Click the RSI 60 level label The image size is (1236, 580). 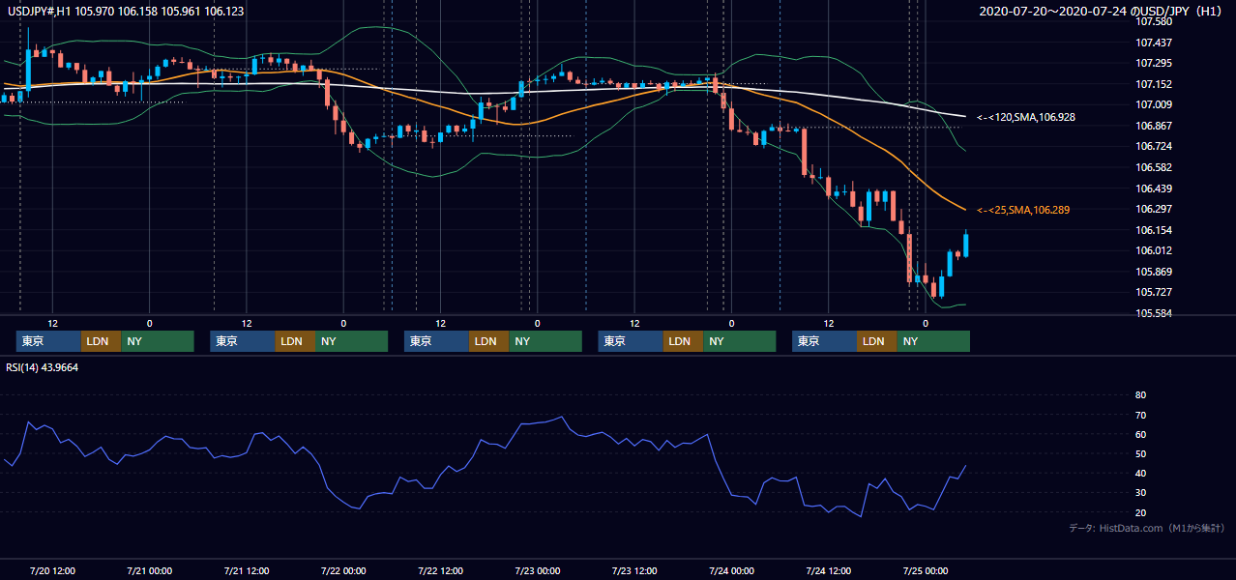pos(1140,434)
